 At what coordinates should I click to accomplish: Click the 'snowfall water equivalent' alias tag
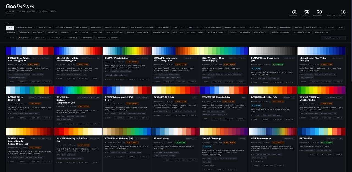(117, 75)
